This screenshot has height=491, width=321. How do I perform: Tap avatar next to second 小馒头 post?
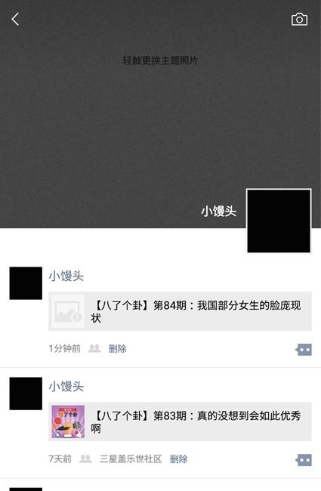[26, 394]
